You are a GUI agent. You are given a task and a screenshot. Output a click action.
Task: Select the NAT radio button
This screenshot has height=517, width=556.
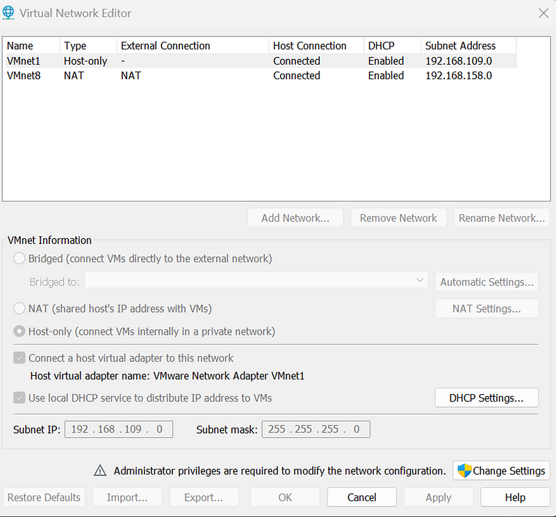click(19, 309)
